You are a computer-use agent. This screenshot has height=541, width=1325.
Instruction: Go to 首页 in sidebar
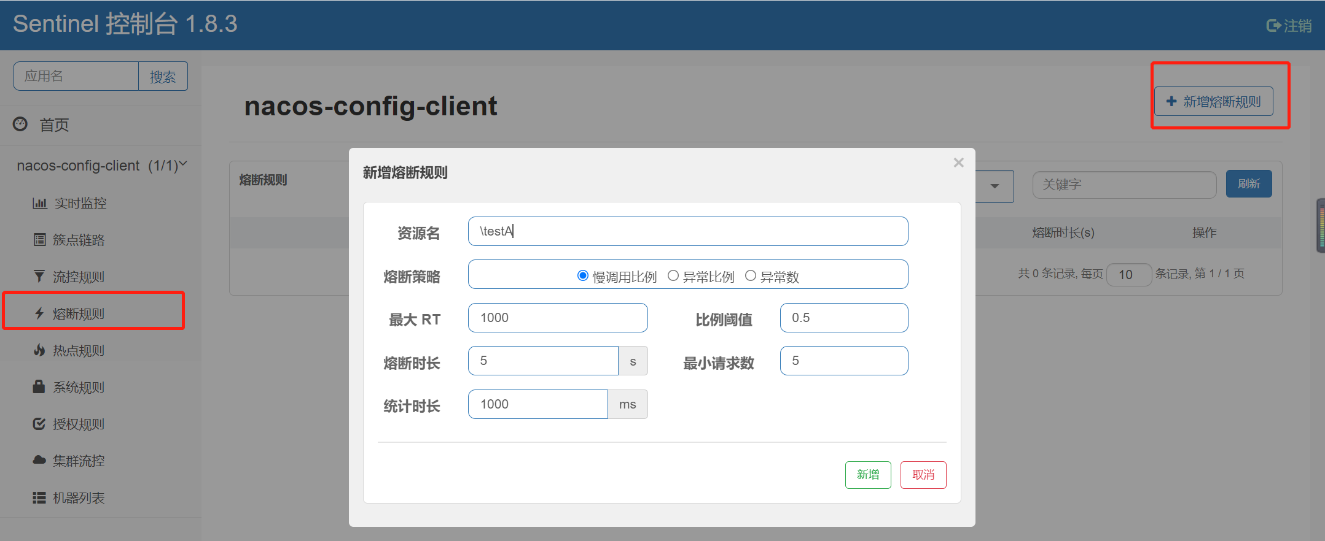pos(54,125)
